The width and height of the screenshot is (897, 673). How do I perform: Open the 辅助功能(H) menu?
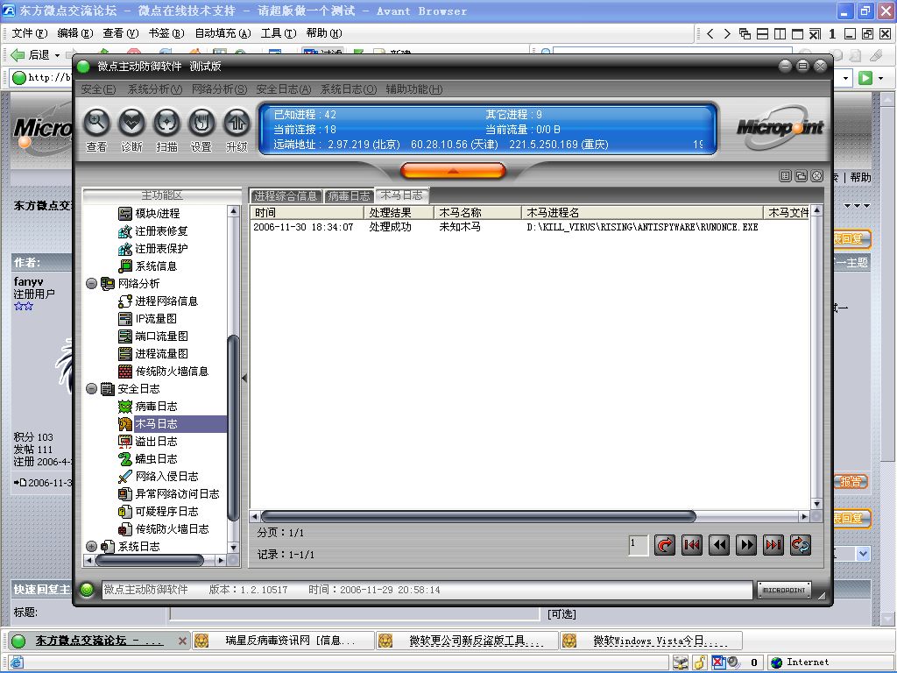click(414, 89)
